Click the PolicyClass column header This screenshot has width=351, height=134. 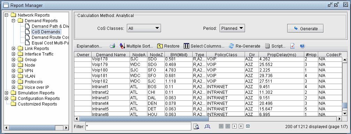tap(226, 55)
